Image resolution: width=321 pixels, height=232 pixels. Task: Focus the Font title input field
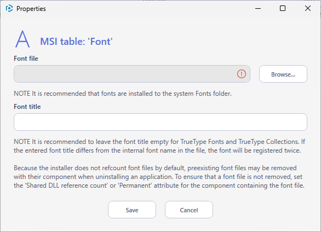(x=160, y=122)
